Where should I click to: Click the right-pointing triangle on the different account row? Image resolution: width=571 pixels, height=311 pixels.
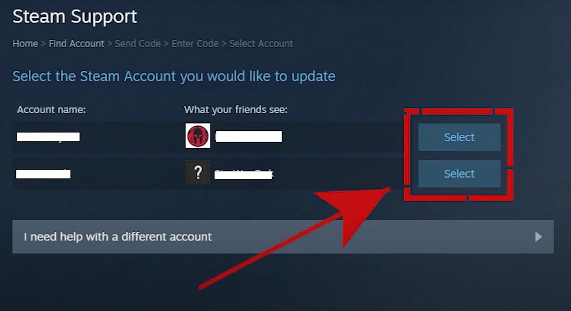tap(538, 237)
